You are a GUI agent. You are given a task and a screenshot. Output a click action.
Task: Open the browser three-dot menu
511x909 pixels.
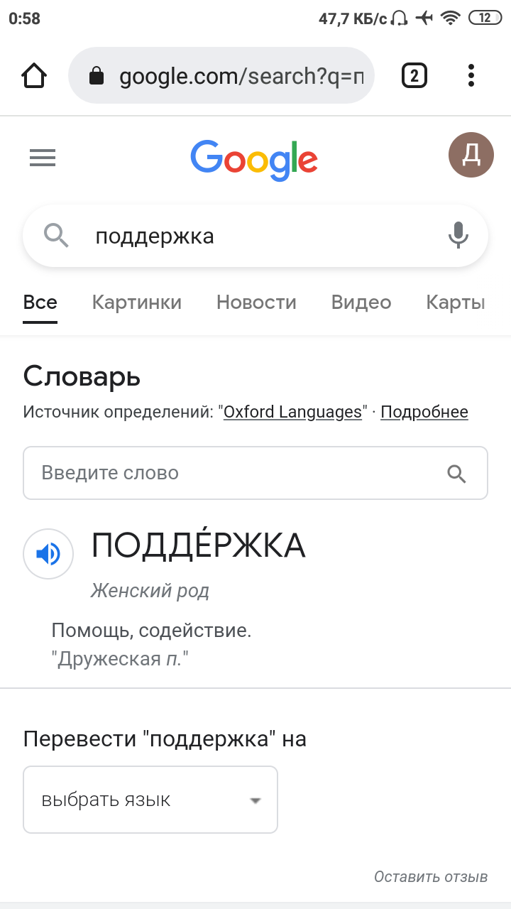tap(471, 75)
